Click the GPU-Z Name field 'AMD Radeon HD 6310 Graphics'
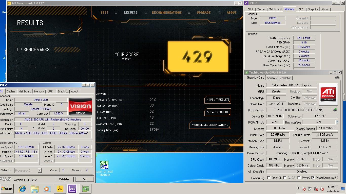This screenshot has height=194, width=346. click(x=292, y=85)
